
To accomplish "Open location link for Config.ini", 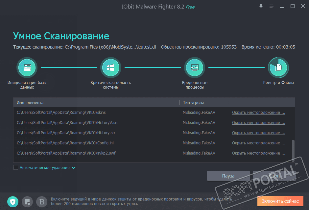I will [259, 143].
